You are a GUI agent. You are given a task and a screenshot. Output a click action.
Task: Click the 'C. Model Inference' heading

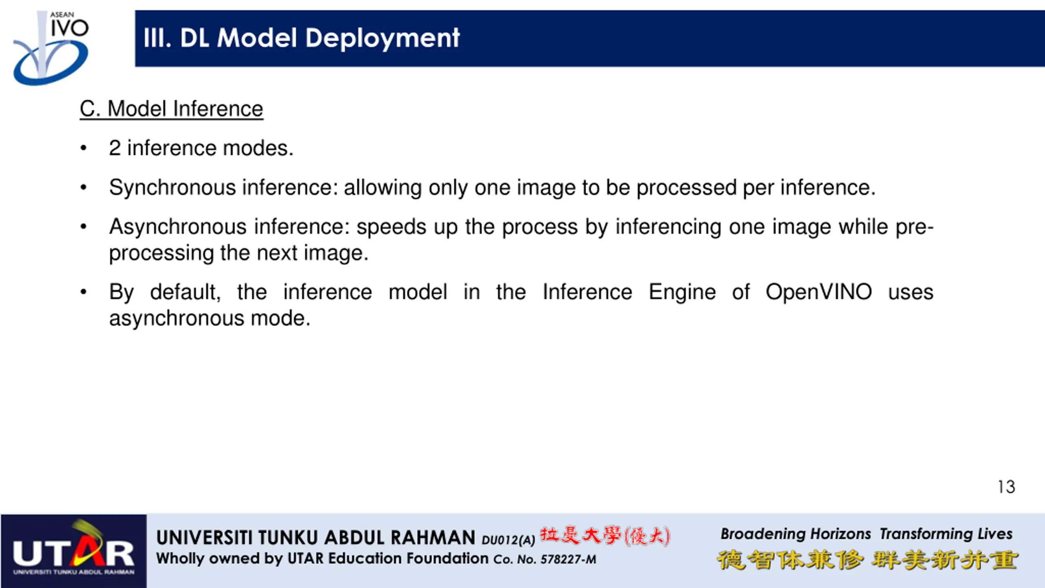(171, 109)
